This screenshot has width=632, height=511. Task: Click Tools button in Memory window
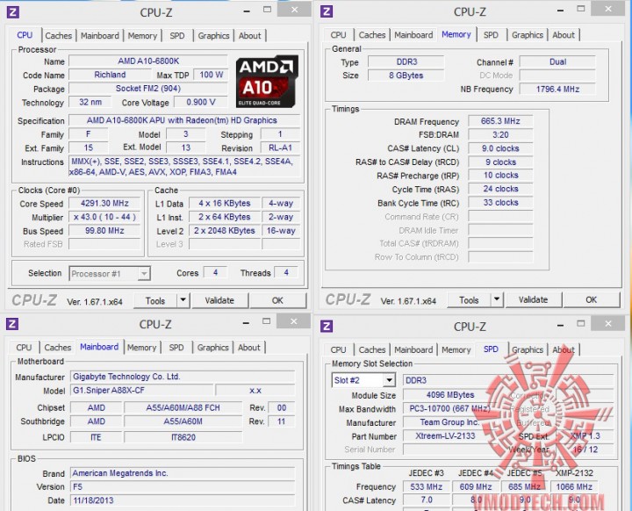click(x=469, y=299)
